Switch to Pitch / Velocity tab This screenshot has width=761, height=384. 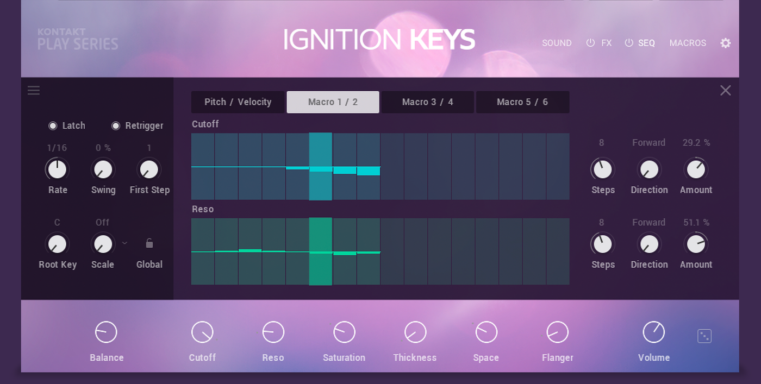point(238,102)
